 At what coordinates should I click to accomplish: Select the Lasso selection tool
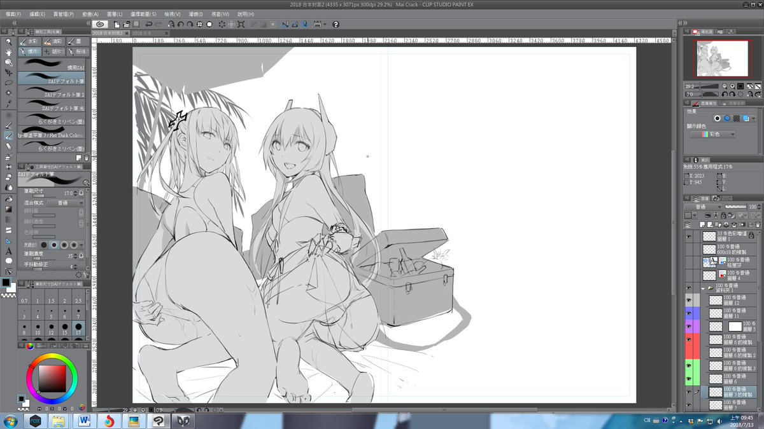pos(8,83)
